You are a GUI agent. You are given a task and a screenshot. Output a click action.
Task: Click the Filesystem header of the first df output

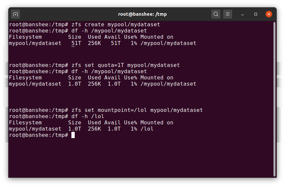pos(25,37)
